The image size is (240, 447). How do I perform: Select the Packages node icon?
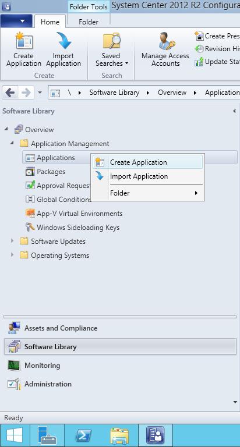pos(30,172)
